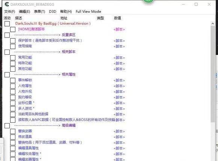The width and height of the screenshot is (218, 161).
Task: Tick the 坐标位置 checkbox
Action: 13,103
